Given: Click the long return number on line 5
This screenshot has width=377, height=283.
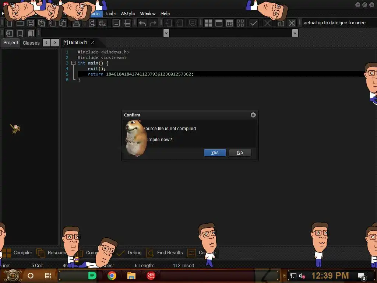Looking at the screenshot, I should [x=148, y=74].
